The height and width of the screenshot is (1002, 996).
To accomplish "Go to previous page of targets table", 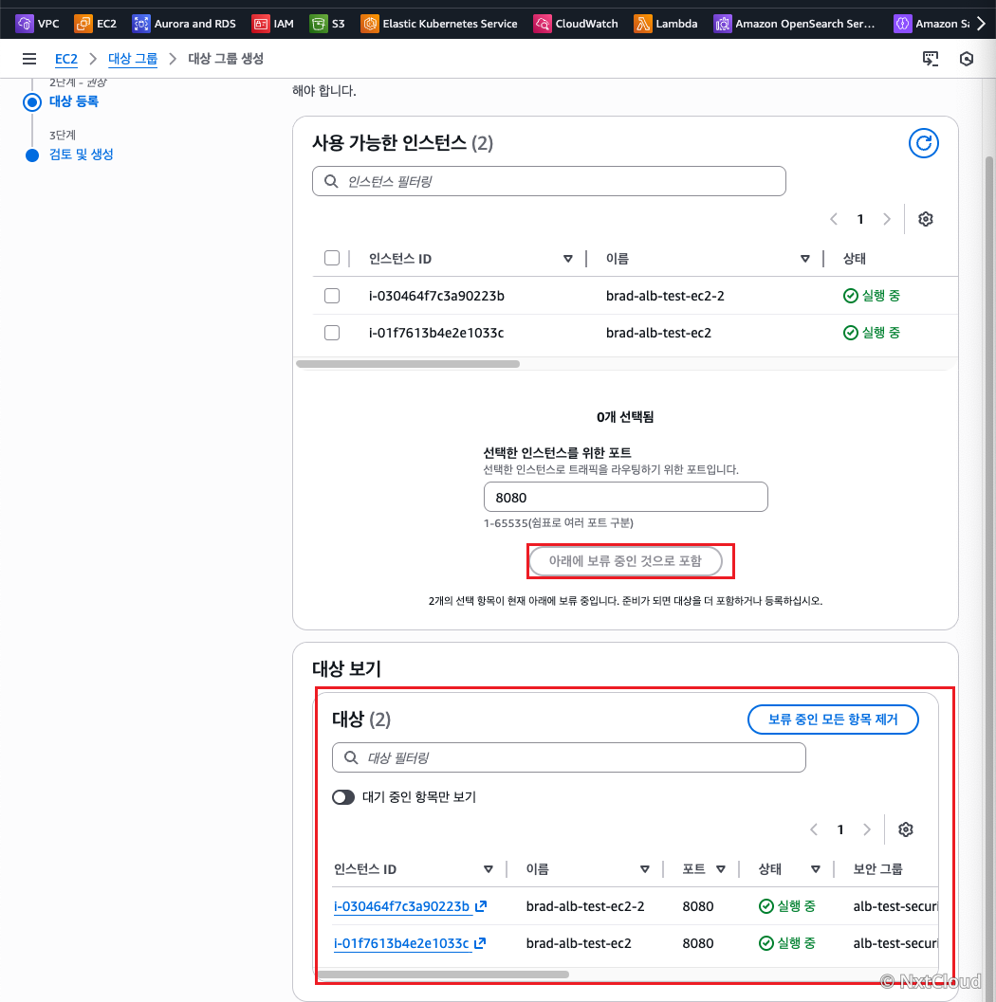I will click(814, 829).
